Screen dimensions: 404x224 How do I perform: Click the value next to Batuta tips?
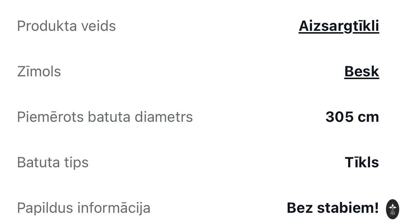[x=362, y=162]
